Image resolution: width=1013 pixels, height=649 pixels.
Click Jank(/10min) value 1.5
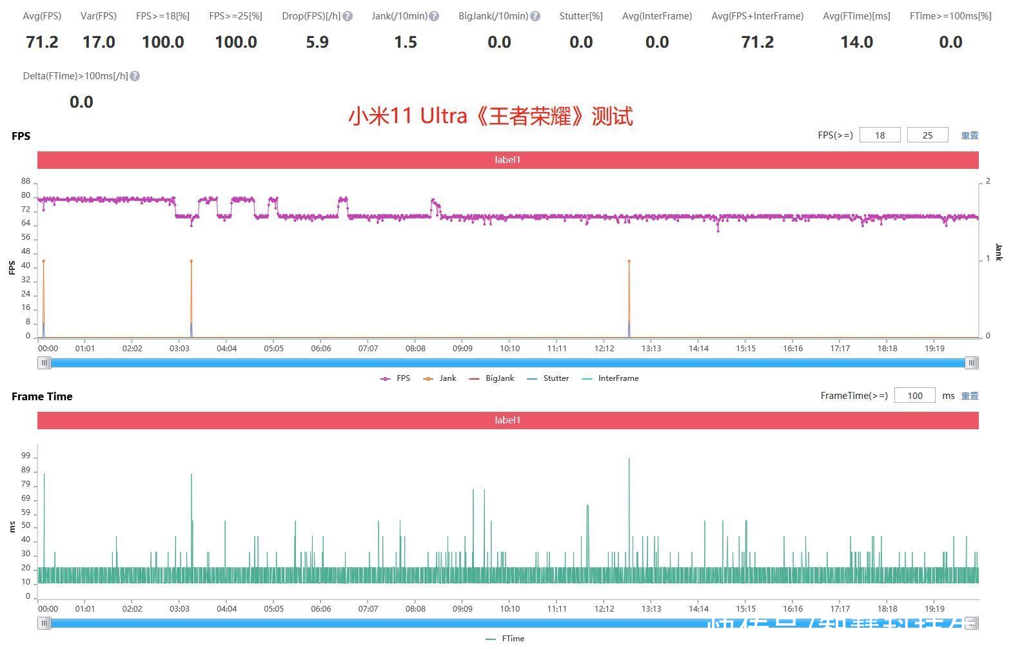click(406, 43)
